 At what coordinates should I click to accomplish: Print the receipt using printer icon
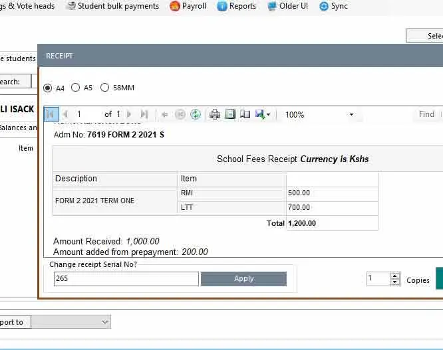pos(215,114)
